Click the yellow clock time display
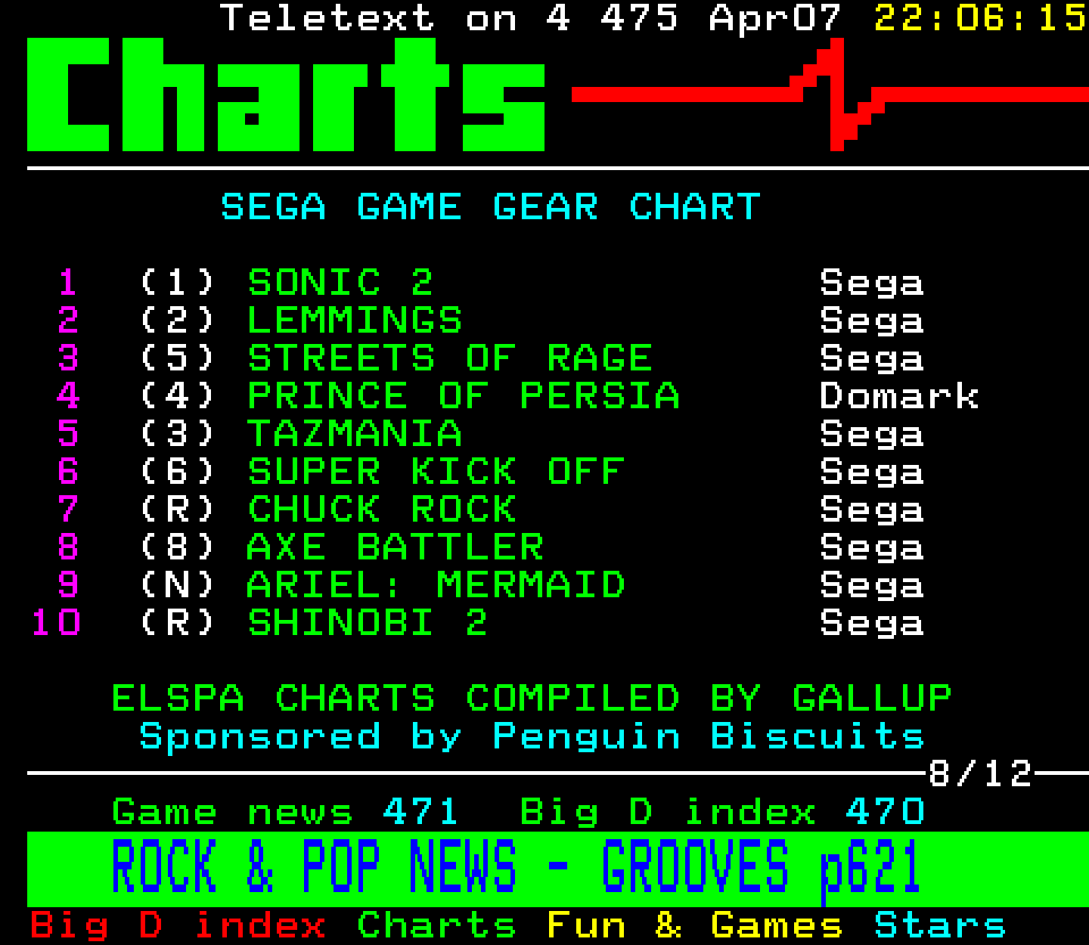This screenshot has height=945, width=1089. 981,18
